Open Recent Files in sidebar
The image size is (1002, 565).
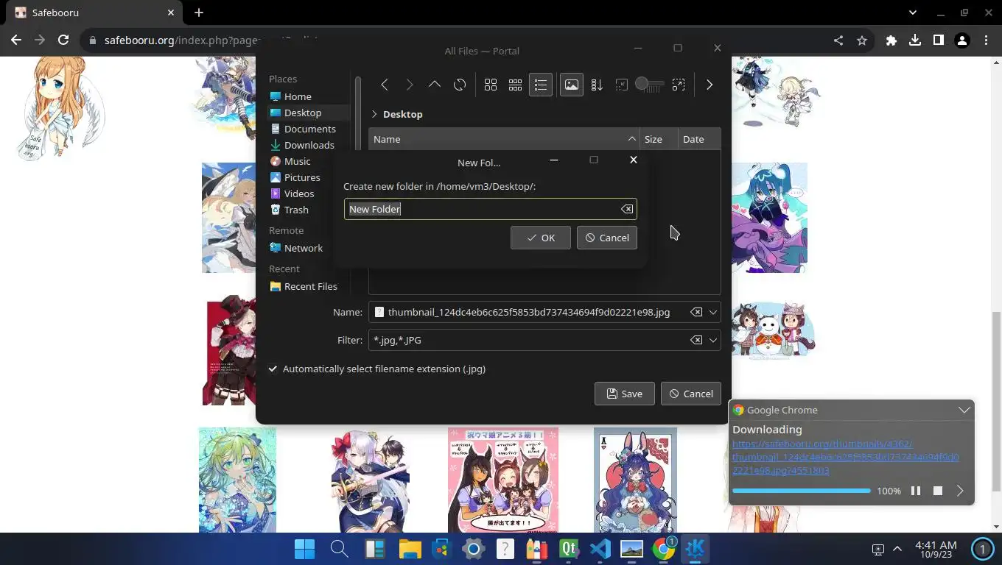(x=308, y=286)
